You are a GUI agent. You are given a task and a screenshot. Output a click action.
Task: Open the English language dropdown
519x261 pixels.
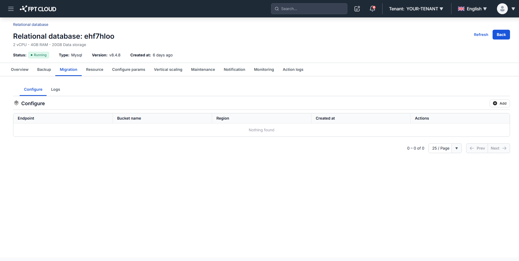click(x=472, y=9)
